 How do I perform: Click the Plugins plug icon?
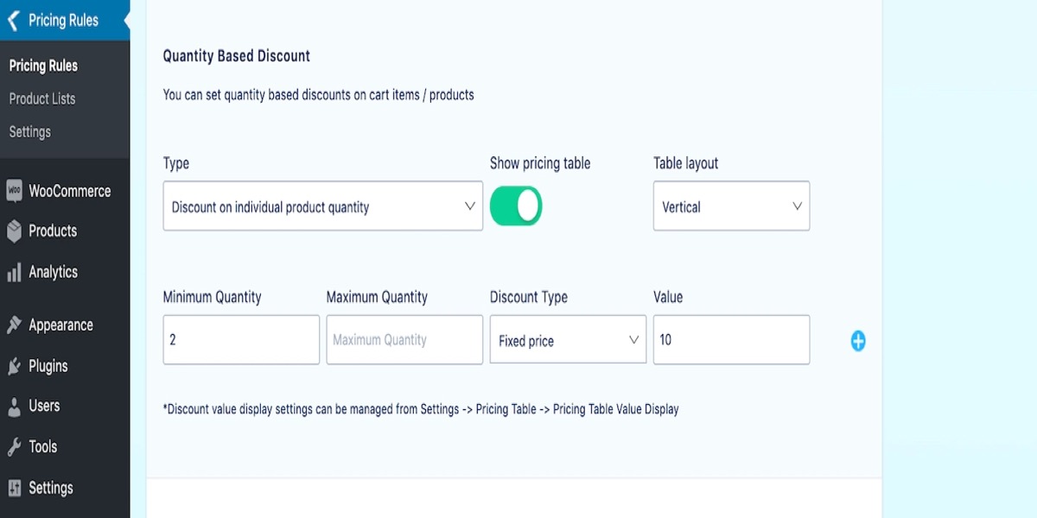point(14,366)
